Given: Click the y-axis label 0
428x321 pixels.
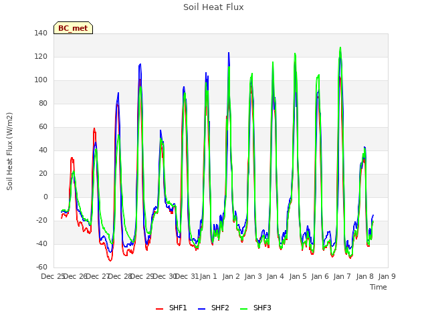Looking at the screenshot, I should coord(45,197).
